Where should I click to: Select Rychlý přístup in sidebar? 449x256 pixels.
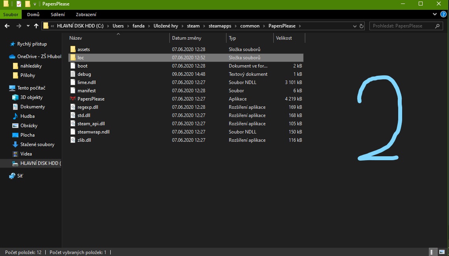tap(32, 44)
